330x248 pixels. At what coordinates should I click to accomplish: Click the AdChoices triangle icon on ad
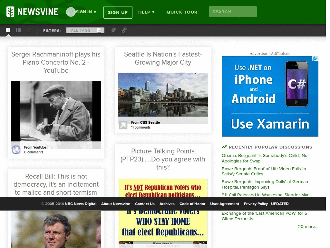pyautogui.click(x=315, y=59)
